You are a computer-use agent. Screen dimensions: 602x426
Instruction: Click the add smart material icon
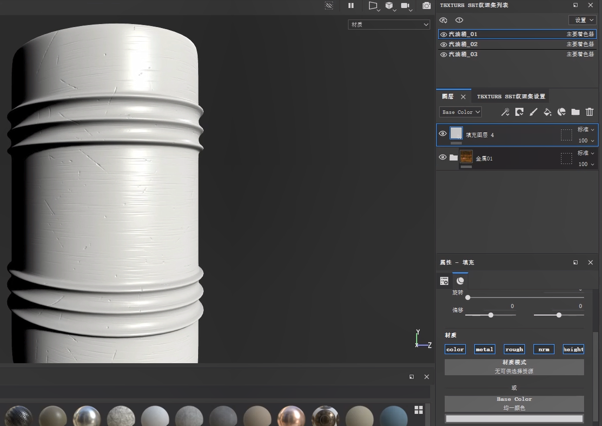(561, 112)
